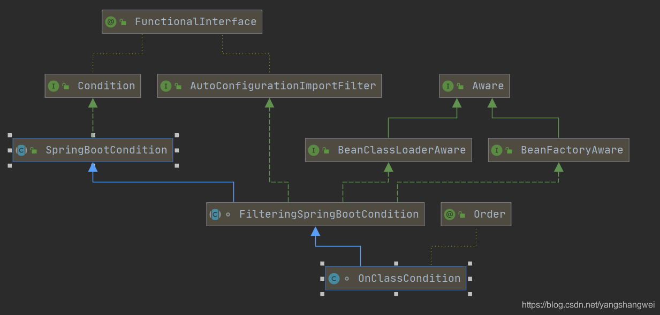
Task: Click the green lock icon in the FunctionalInterface node
Action: tap(123, 22)
